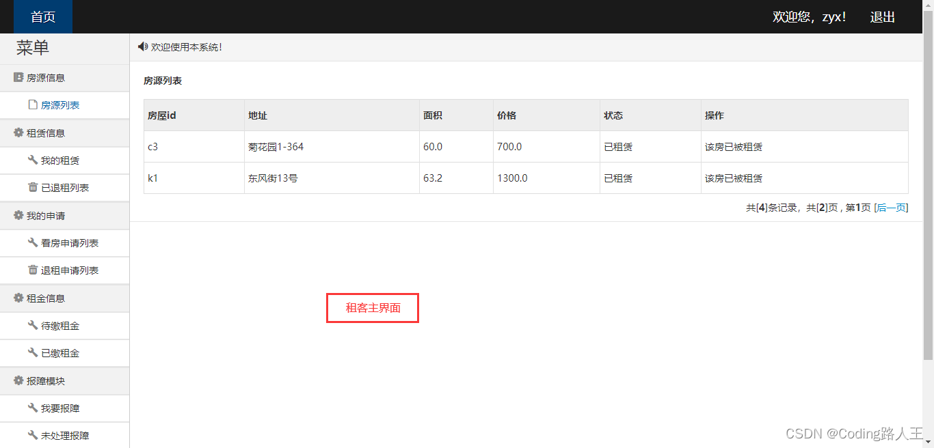Click the gear icon next to 报障模块

tap(18, 380)
